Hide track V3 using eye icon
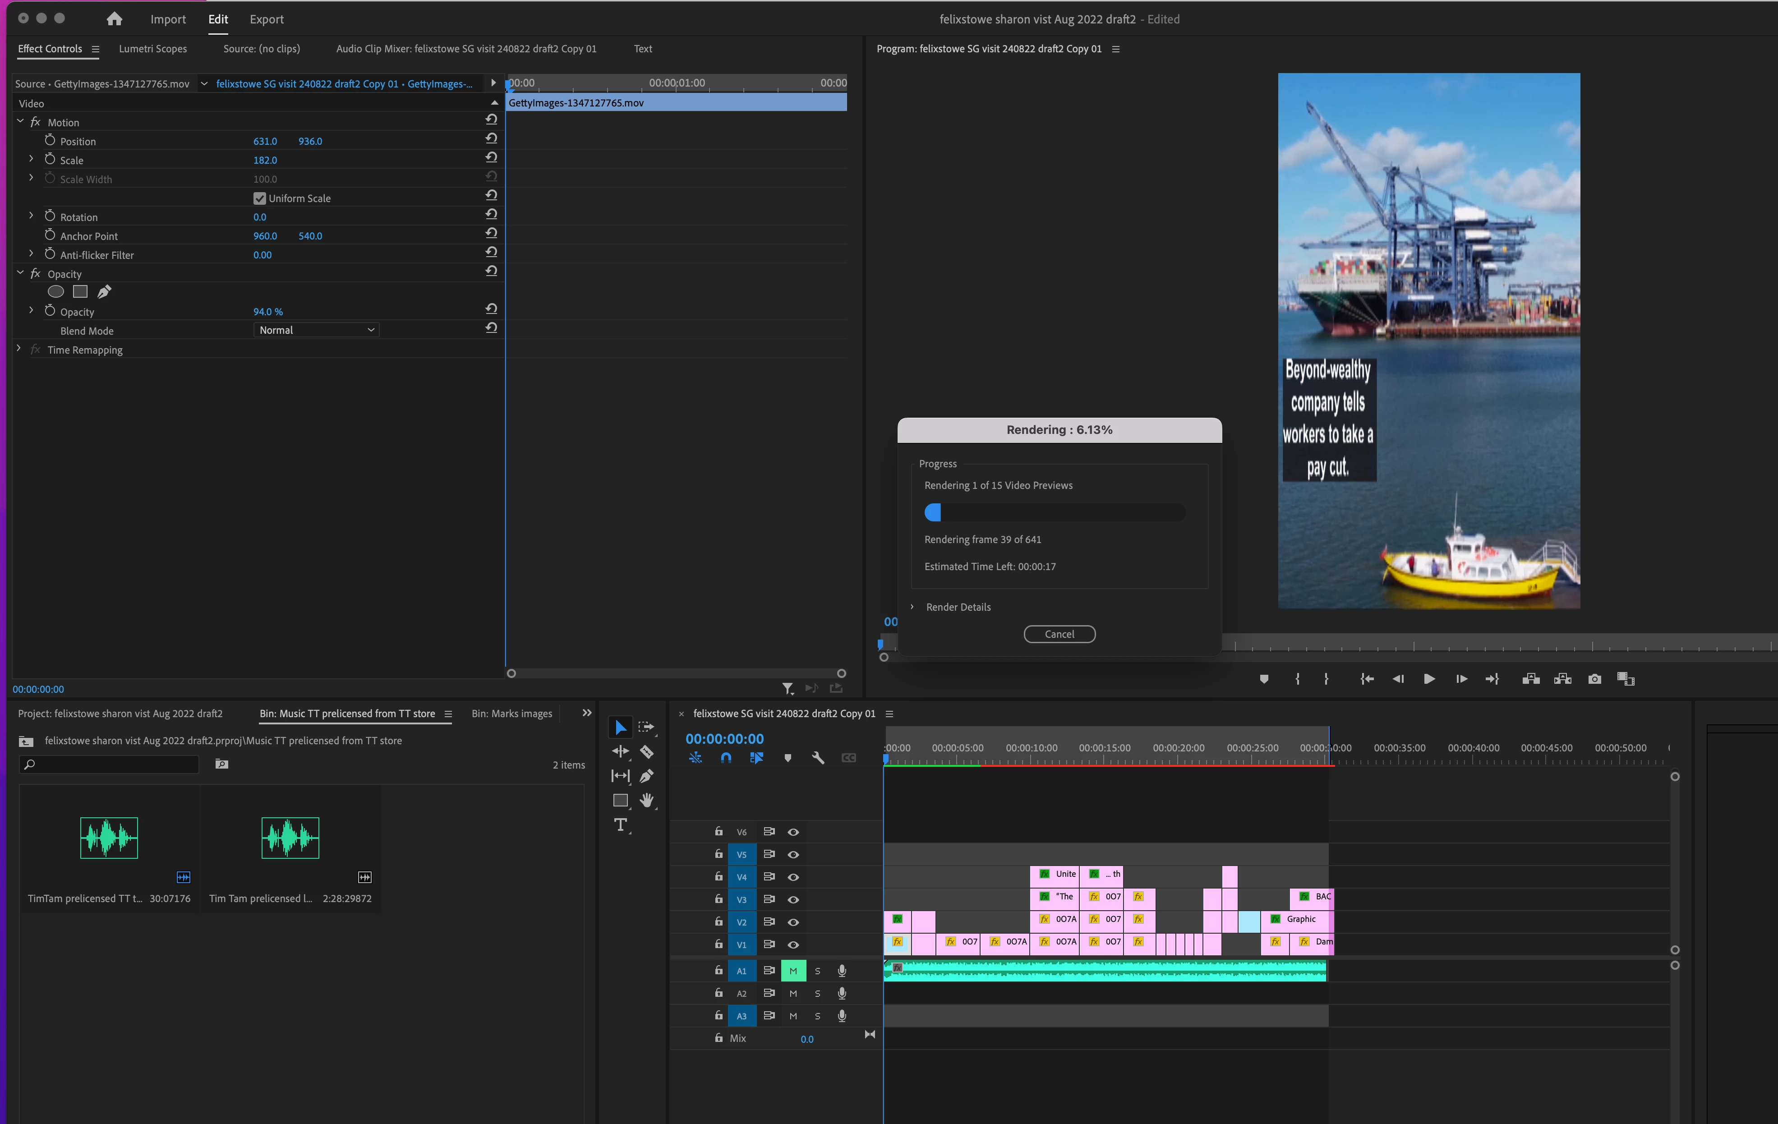 (793, 899)
